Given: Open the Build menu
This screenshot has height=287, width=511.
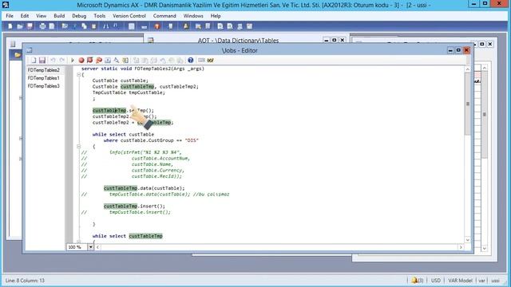Looking at the screenshot, I should pyautogui.click(x=59, y=16).
